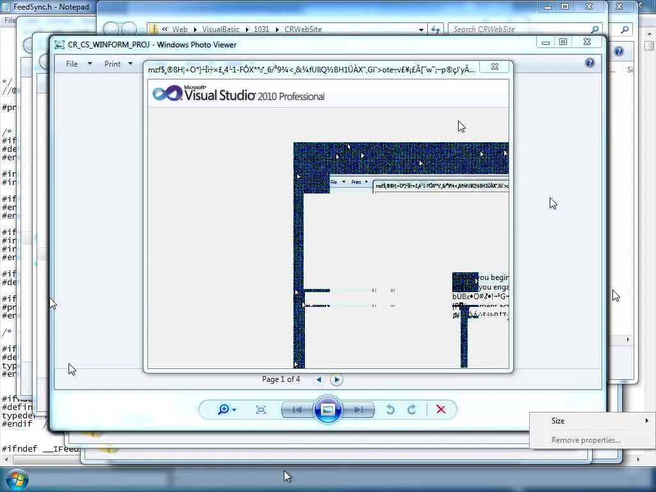Open the Windows Start button

(x=16, y=479)
